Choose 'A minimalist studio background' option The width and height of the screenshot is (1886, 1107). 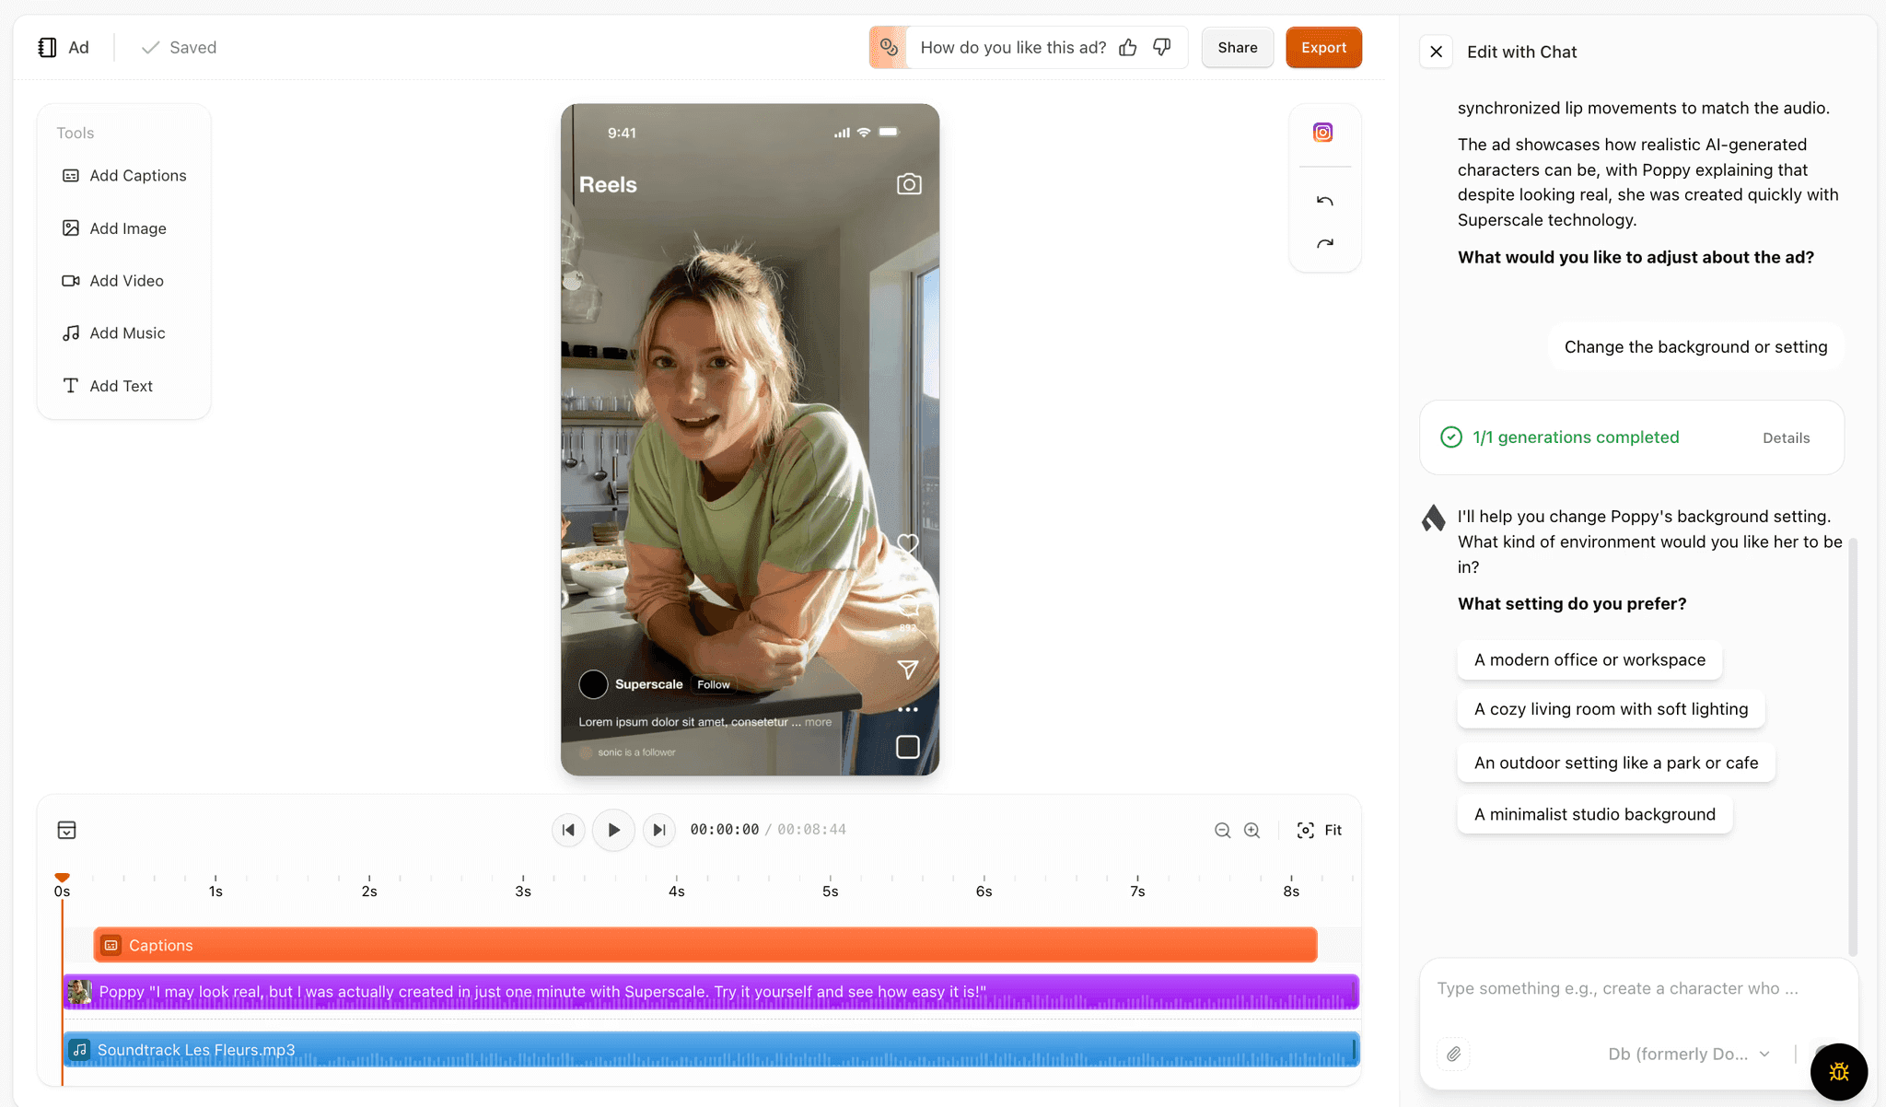pyautogui.click(x=1594, y=814)
